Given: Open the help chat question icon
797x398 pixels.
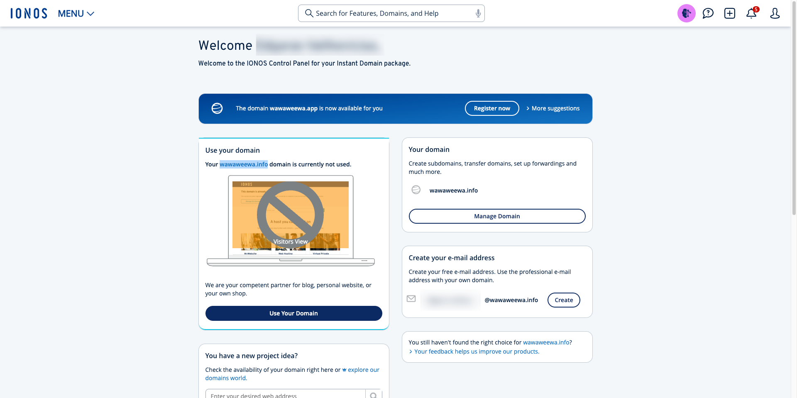Looking at the screenshot, I should [x=708, y=13].
